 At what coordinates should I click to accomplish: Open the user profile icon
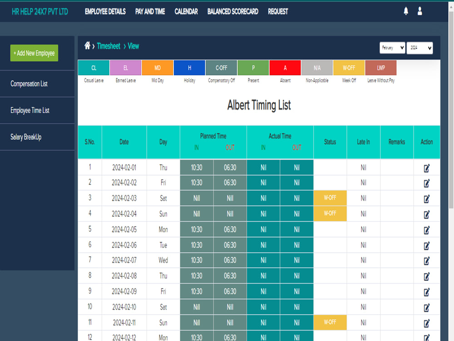[x=419, y=11]
